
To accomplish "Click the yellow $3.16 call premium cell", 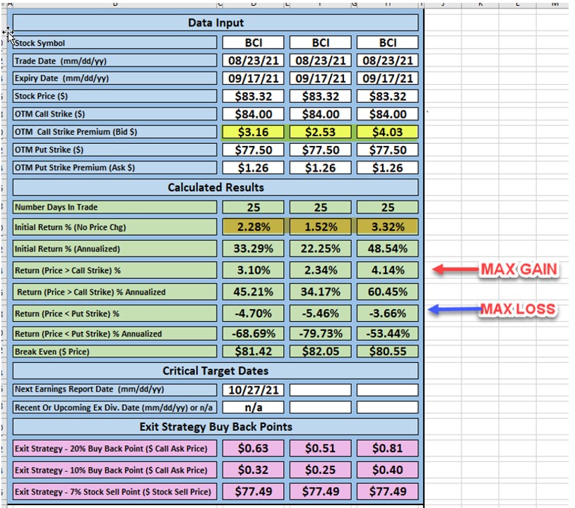I will [x=252, y=131].
